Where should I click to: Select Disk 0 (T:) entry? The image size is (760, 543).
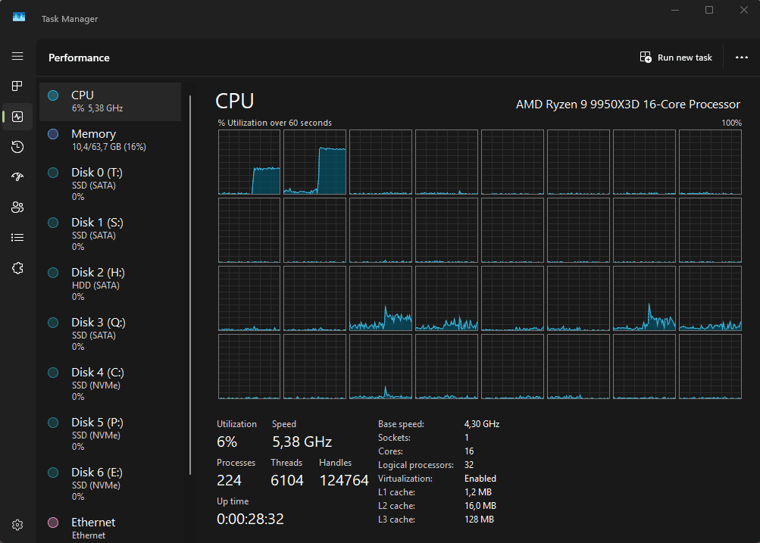point(110,185)
